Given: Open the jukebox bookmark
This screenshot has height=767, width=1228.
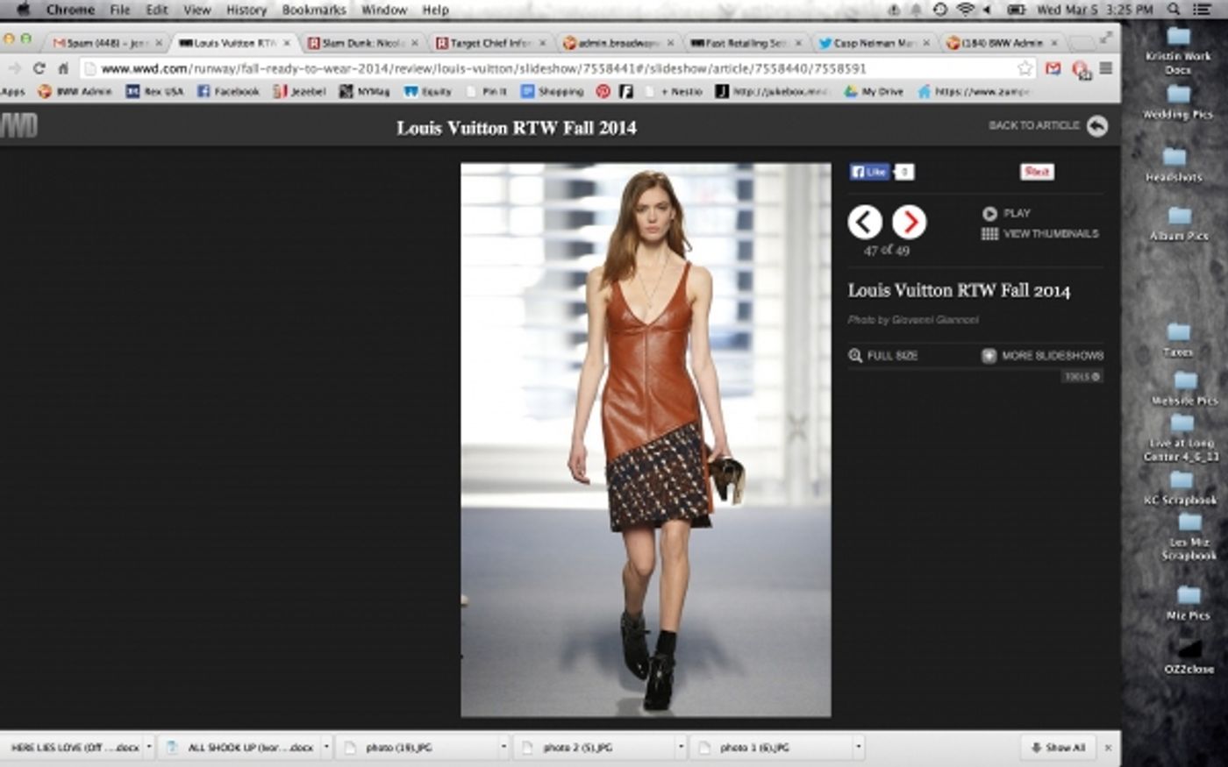Looking at the screenshot, I should pyautogui.click(x=772, y=91).
